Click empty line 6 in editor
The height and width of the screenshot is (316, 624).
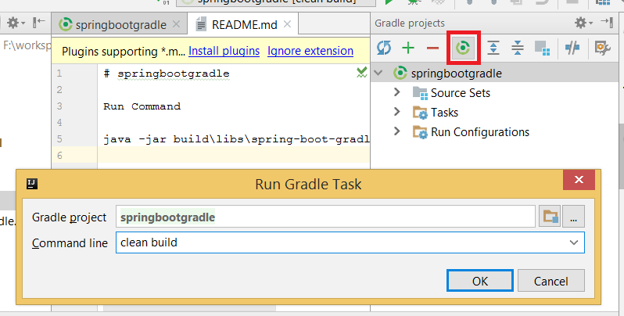pos(234,155)
